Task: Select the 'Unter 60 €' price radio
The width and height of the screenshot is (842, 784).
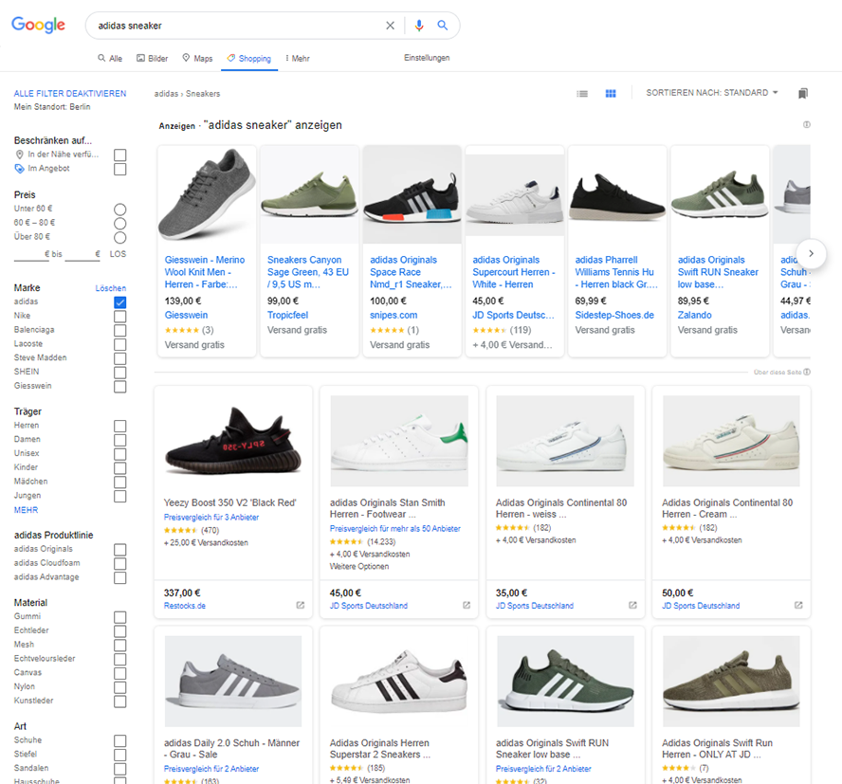Action: pyautogui.click(x=120, y=210)
